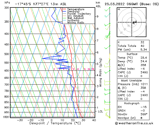Click the pink mixing ratio label '10'
This screenshot has width=161, height=125.
tap(78, 69)
